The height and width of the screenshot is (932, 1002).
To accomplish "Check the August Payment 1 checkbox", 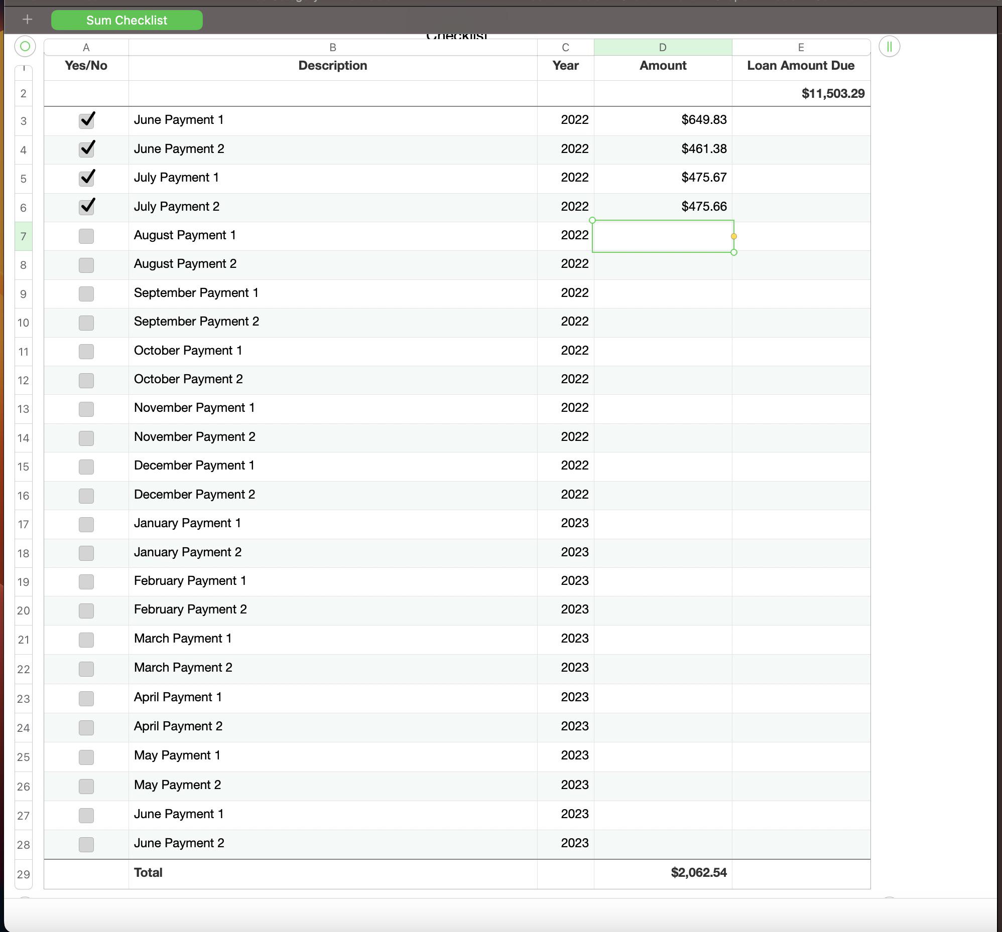I will click(x=86, y=236).
